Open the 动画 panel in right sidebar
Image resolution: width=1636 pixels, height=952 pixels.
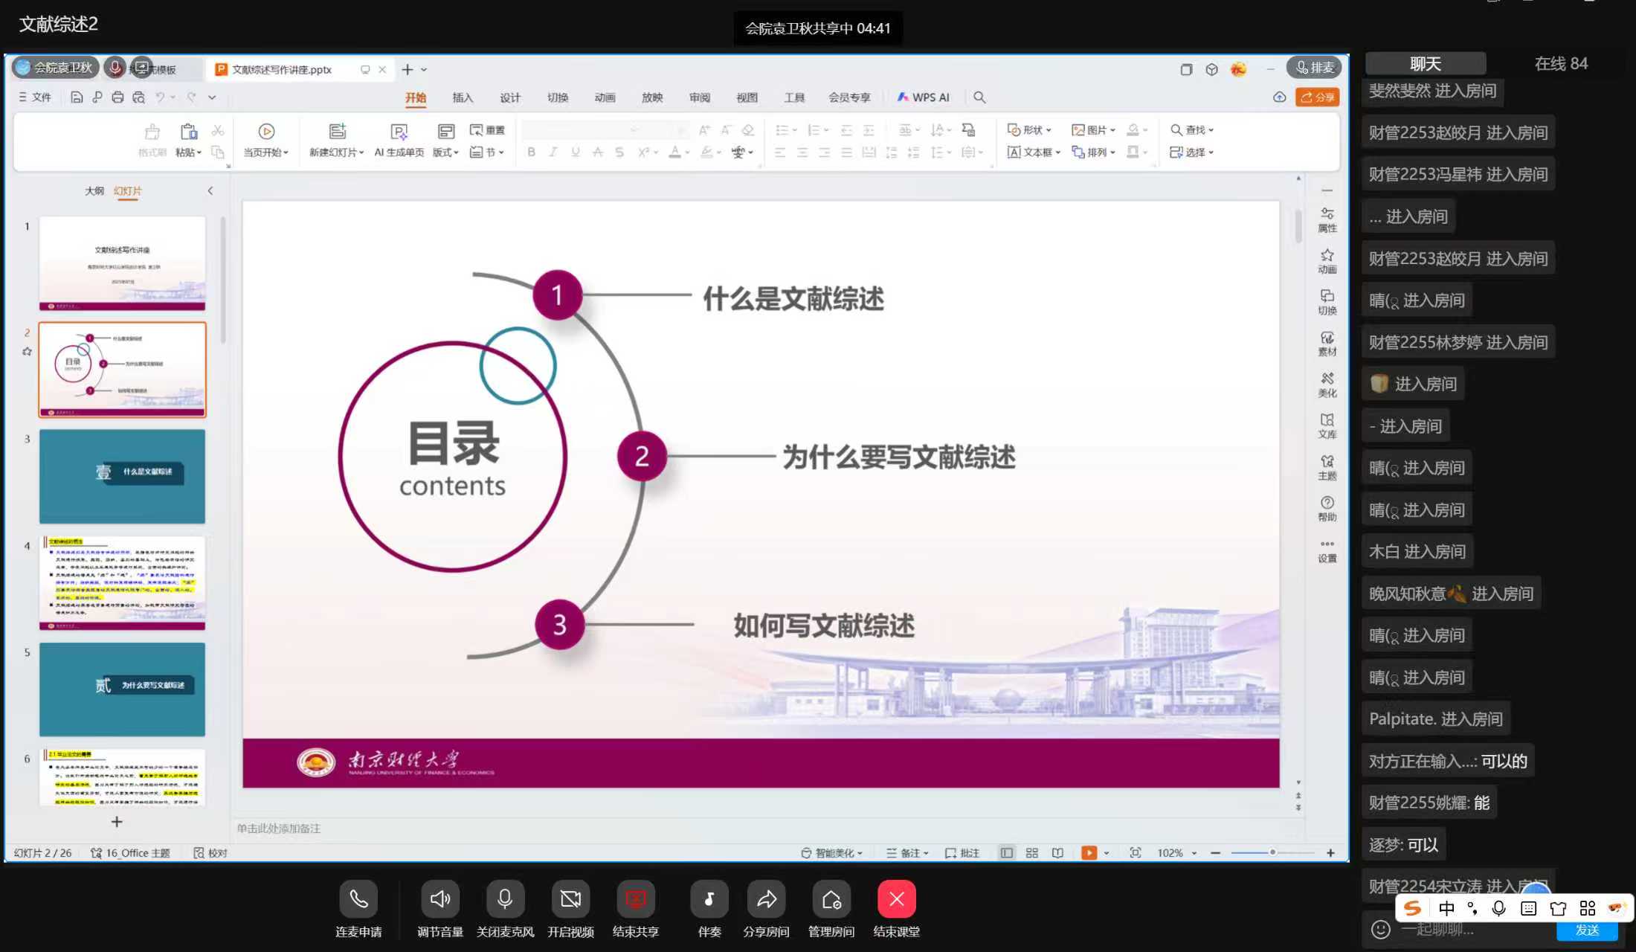[x=1327, y=260]
